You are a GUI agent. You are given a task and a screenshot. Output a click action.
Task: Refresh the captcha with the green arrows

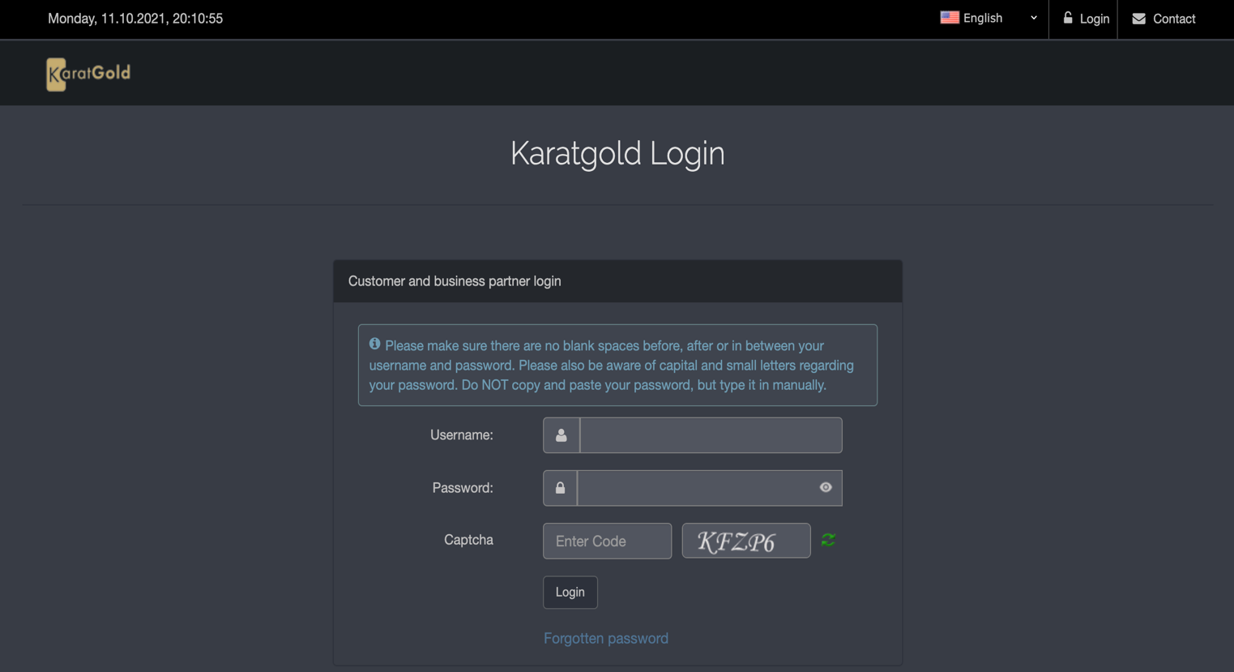click(x=828, y=540)
